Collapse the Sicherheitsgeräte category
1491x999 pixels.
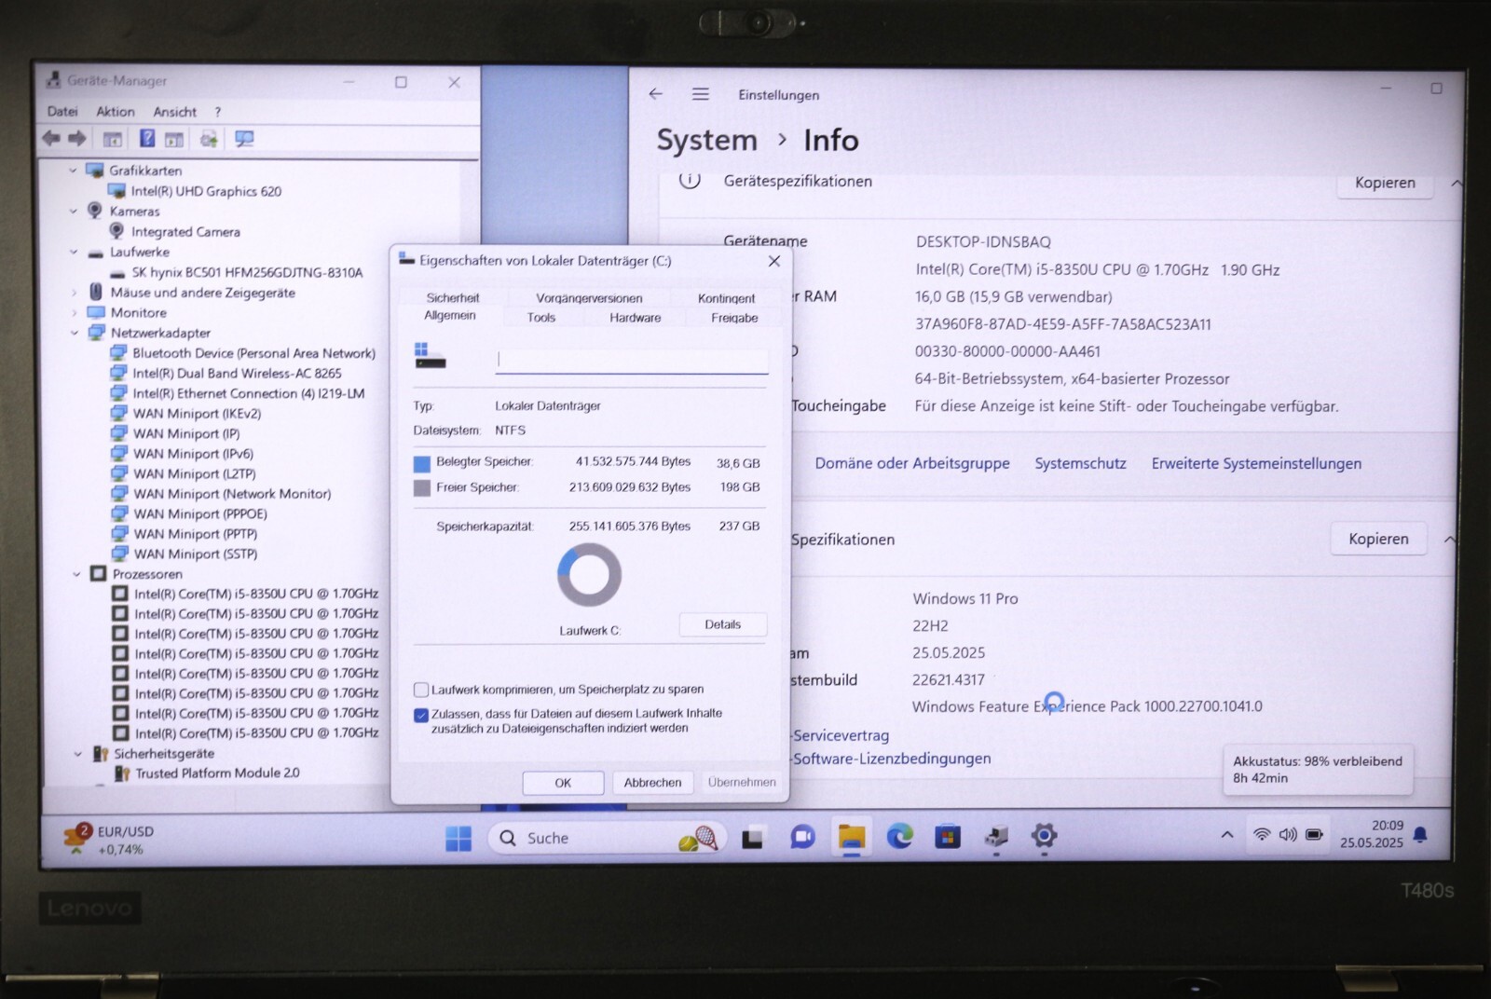click(78, 754)
